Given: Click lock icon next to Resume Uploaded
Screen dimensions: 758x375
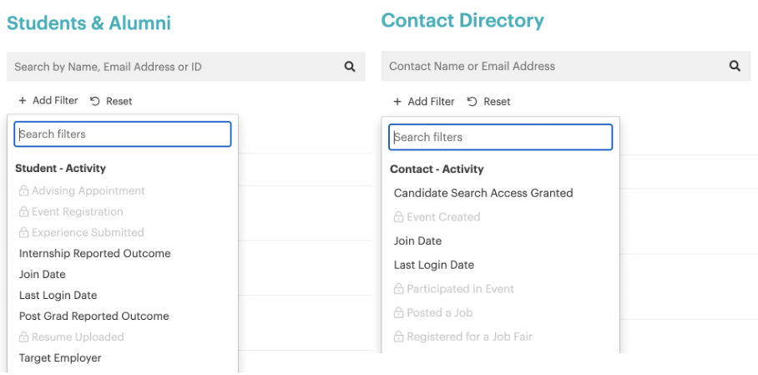Looking at the screenshot, I should (24, 337).
